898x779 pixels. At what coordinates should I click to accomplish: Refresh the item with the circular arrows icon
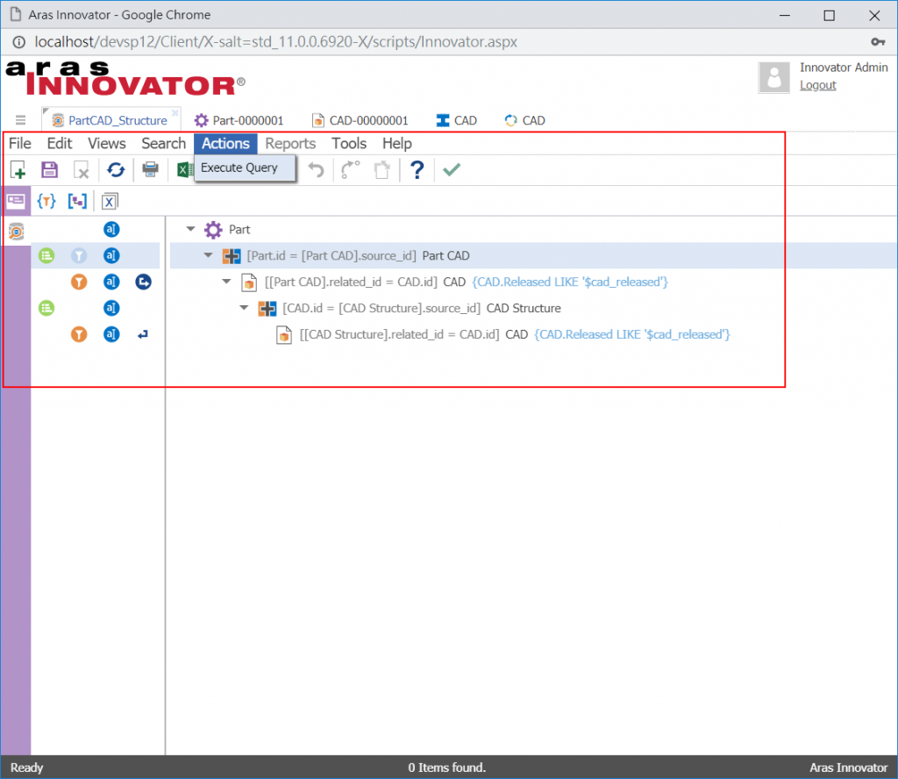tap(116, 169)
